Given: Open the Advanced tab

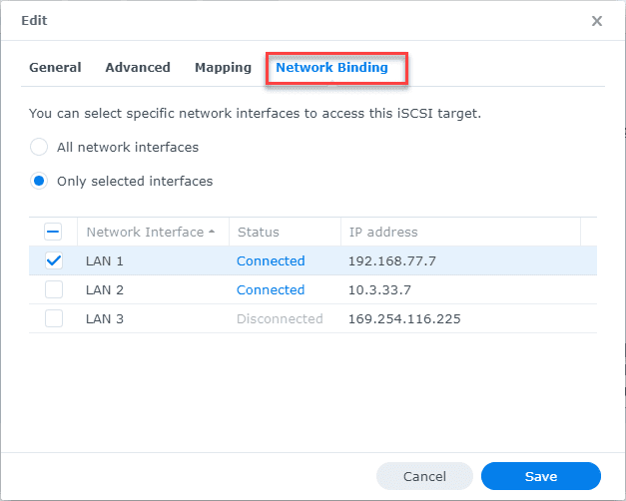Looking at the screenshot, I should [x=138, y=68].
